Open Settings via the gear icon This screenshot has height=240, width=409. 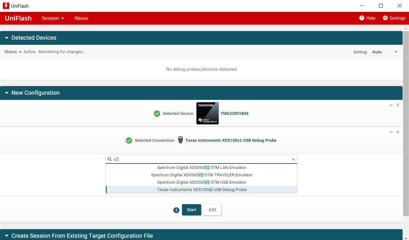(x=385, y=18)
